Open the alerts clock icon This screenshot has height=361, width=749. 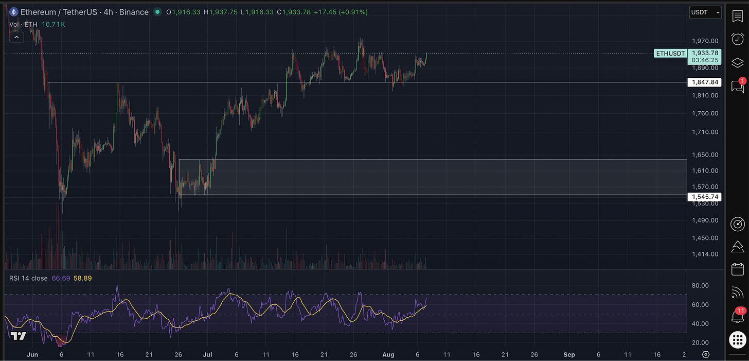click(x=737, y=39)
